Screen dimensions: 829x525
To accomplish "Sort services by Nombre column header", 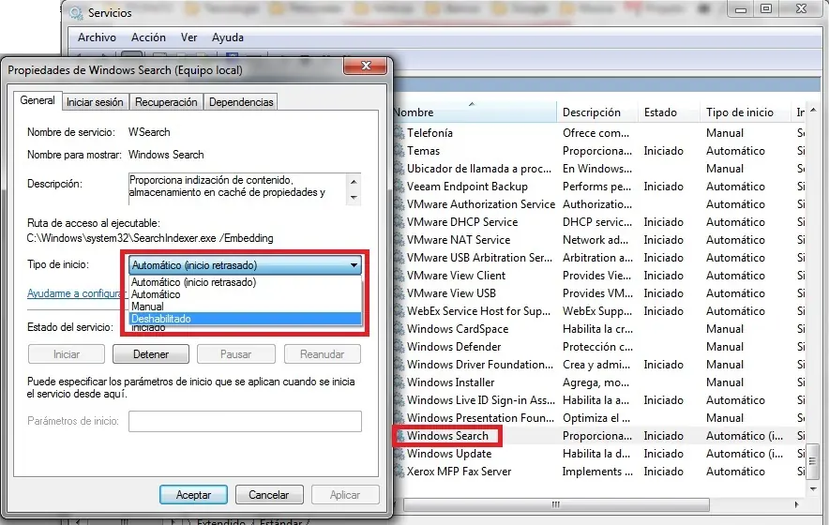I will click(475, 112).
